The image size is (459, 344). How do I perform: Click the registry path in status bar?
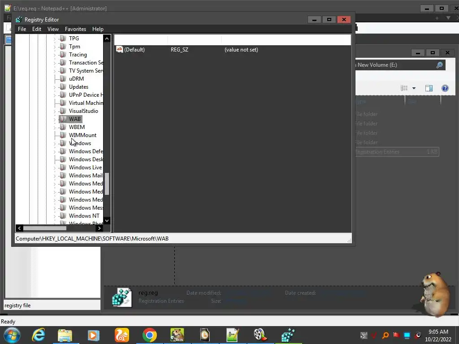[92, 239]
